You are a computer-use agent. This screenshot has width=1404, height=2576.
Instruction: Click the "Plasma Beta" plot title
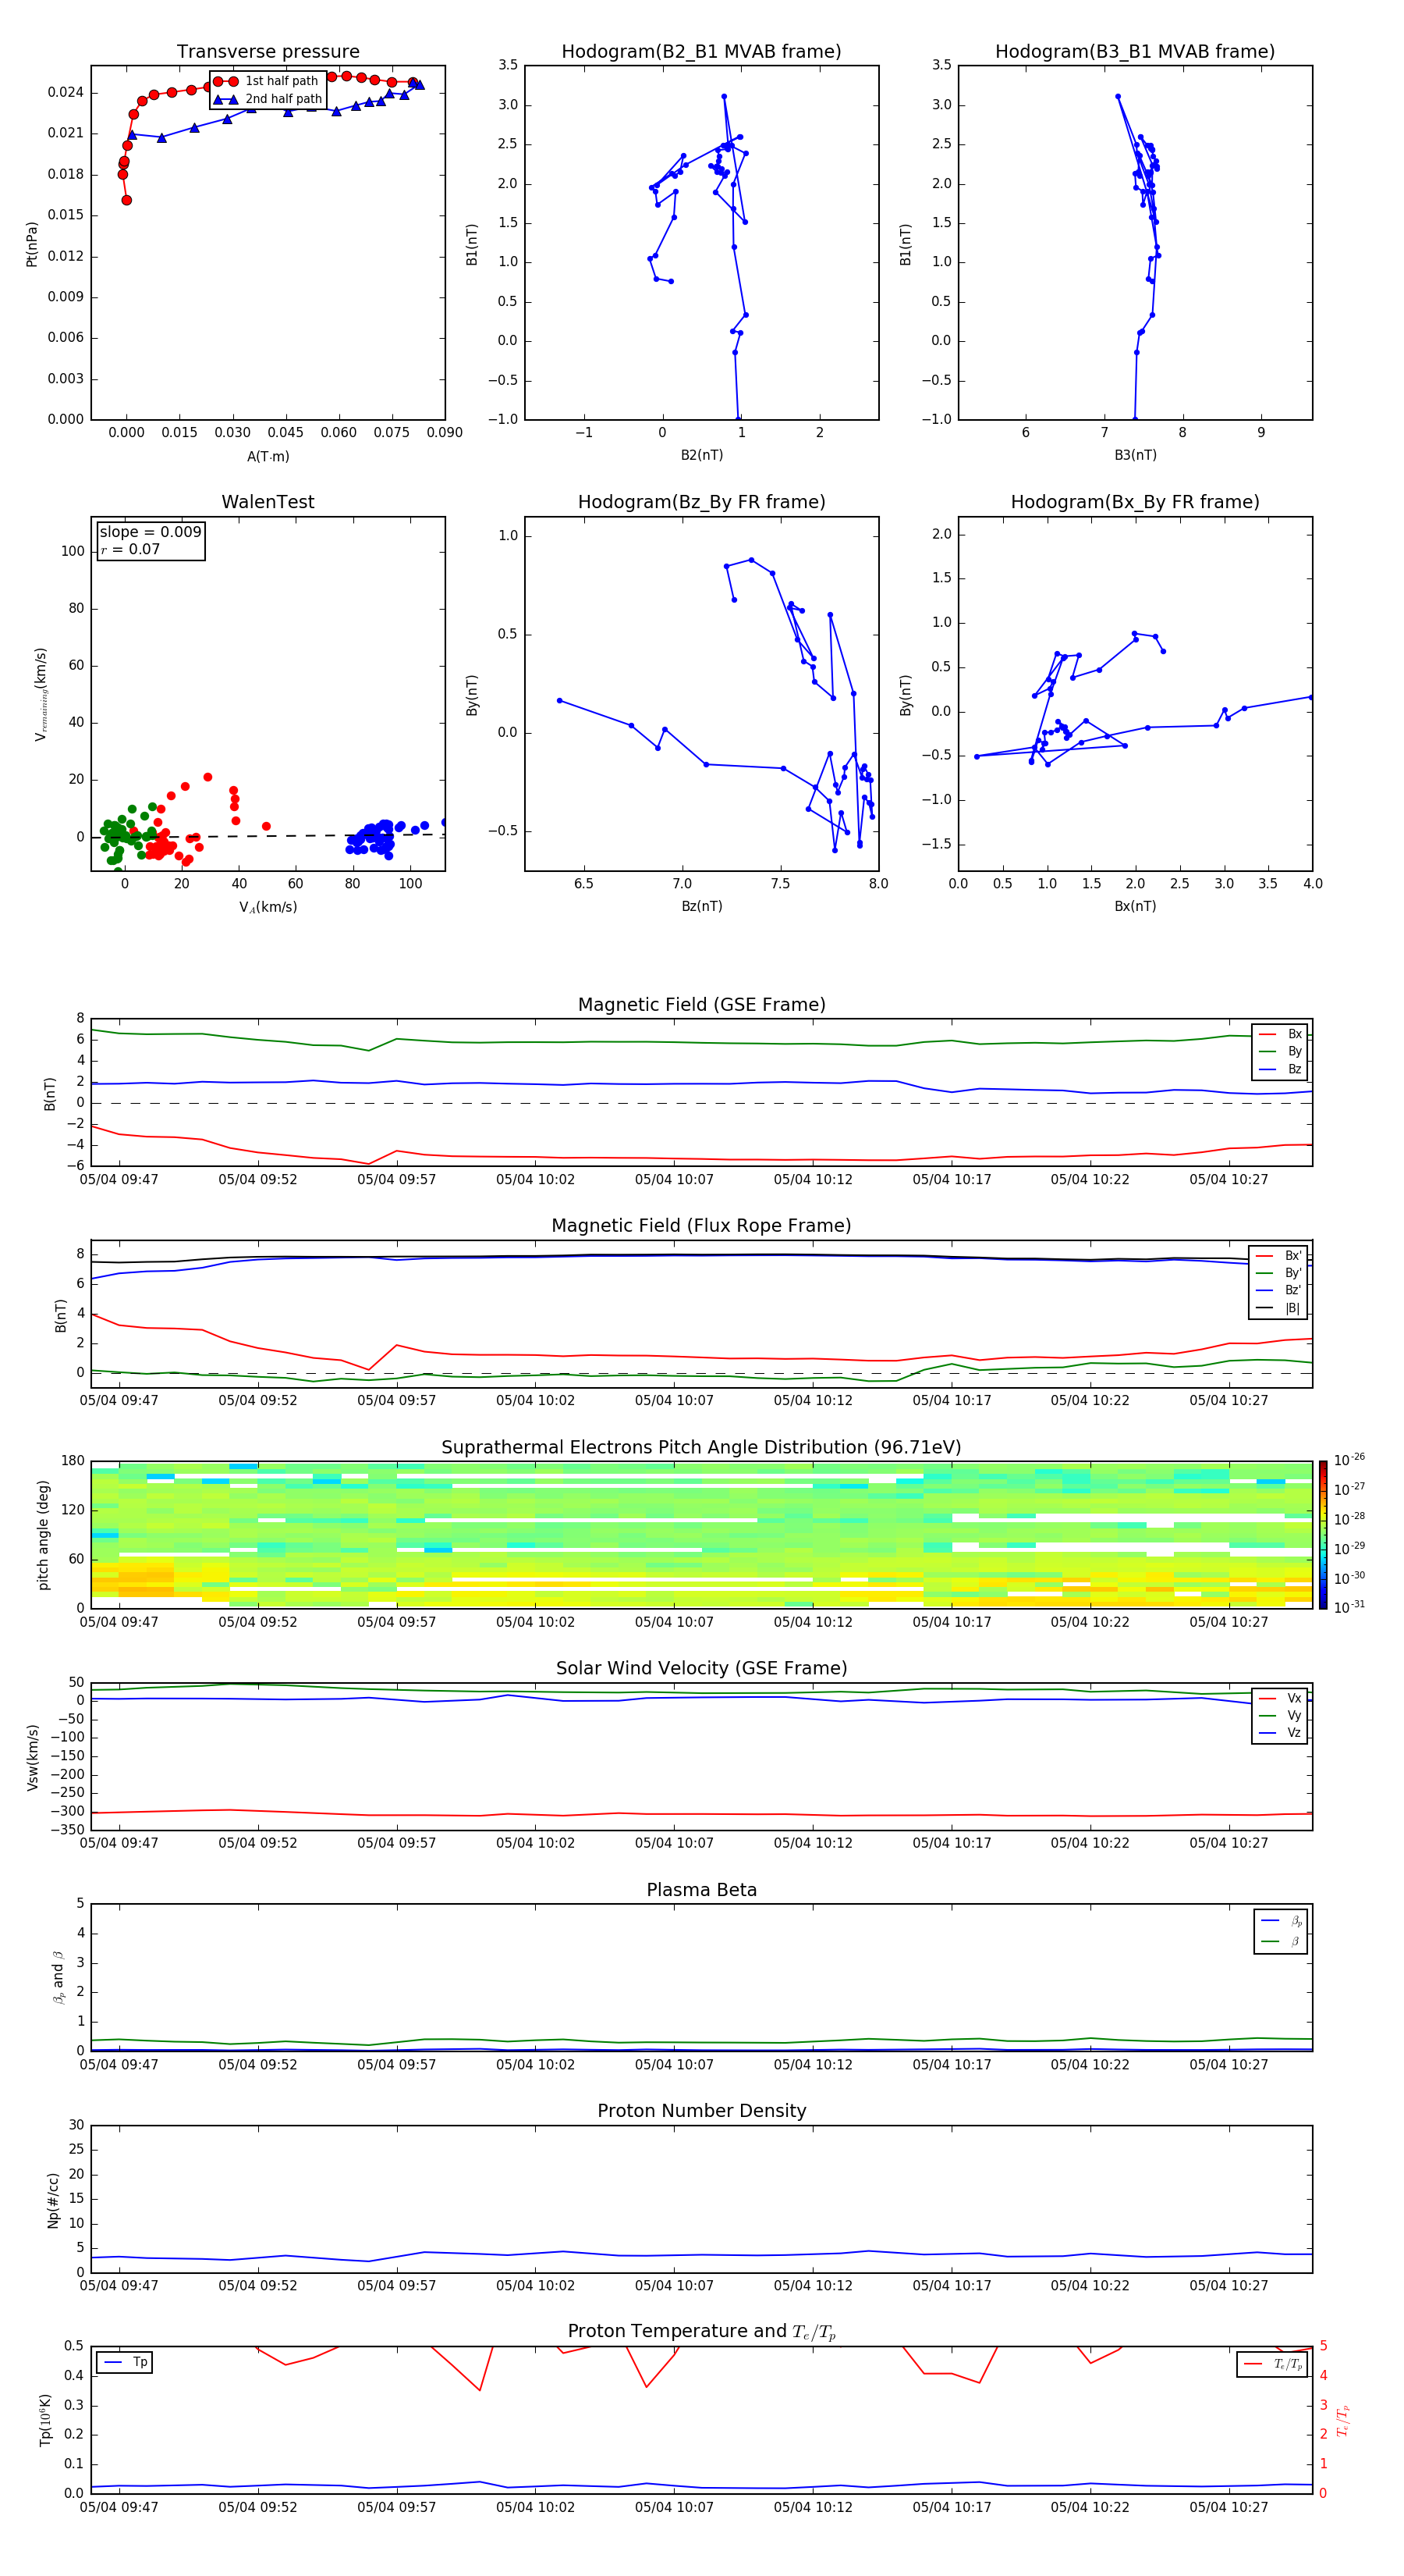pyautogui.click(x=701, y=1890)
